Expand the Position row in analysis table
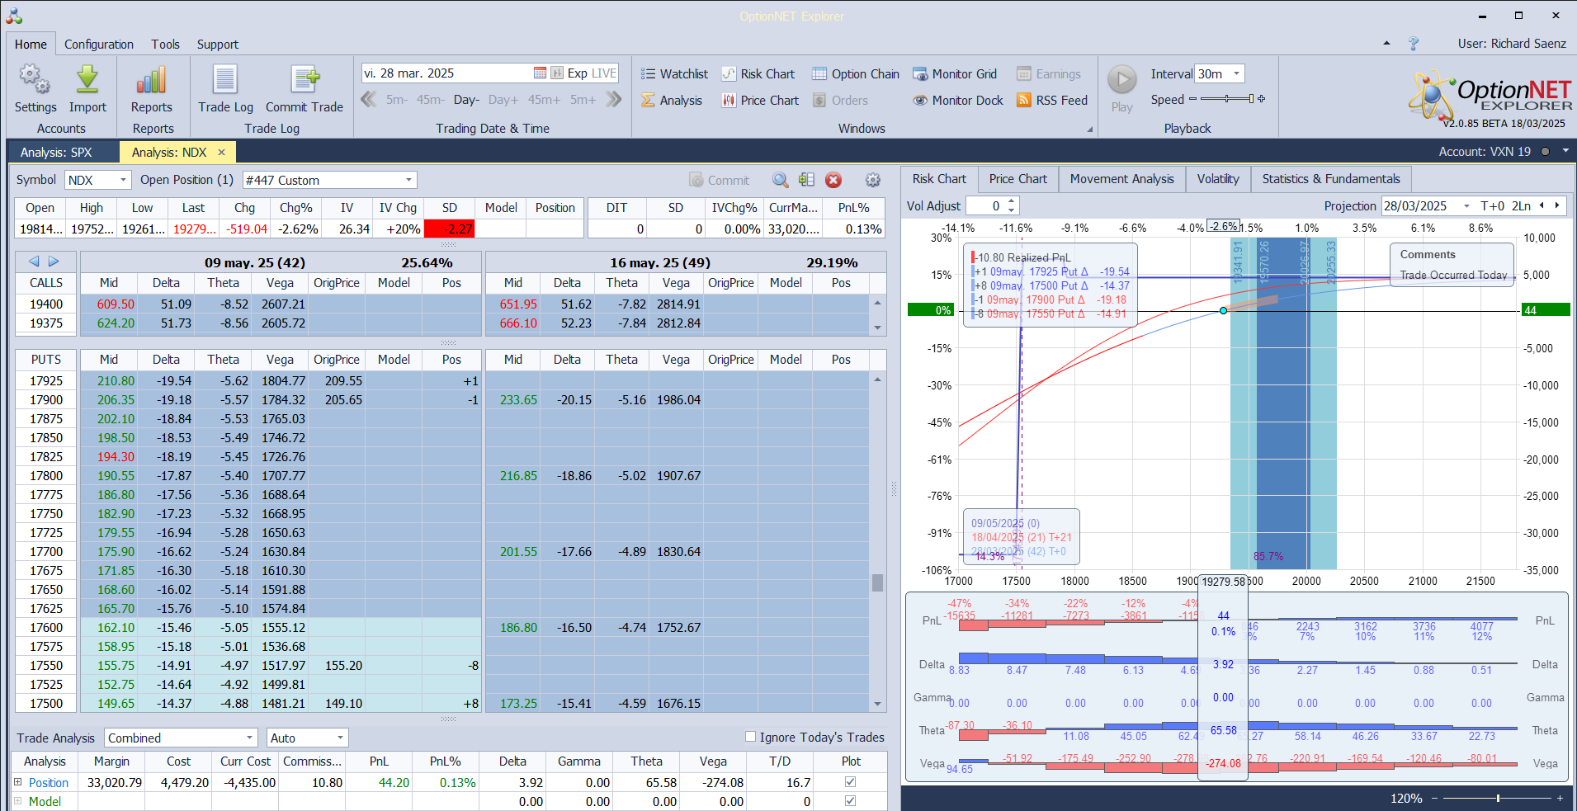The width and height of the screenshot is (1577, 811). coord(17,782)
